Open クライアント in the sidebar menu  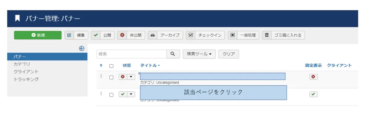(x=26, y=72)
